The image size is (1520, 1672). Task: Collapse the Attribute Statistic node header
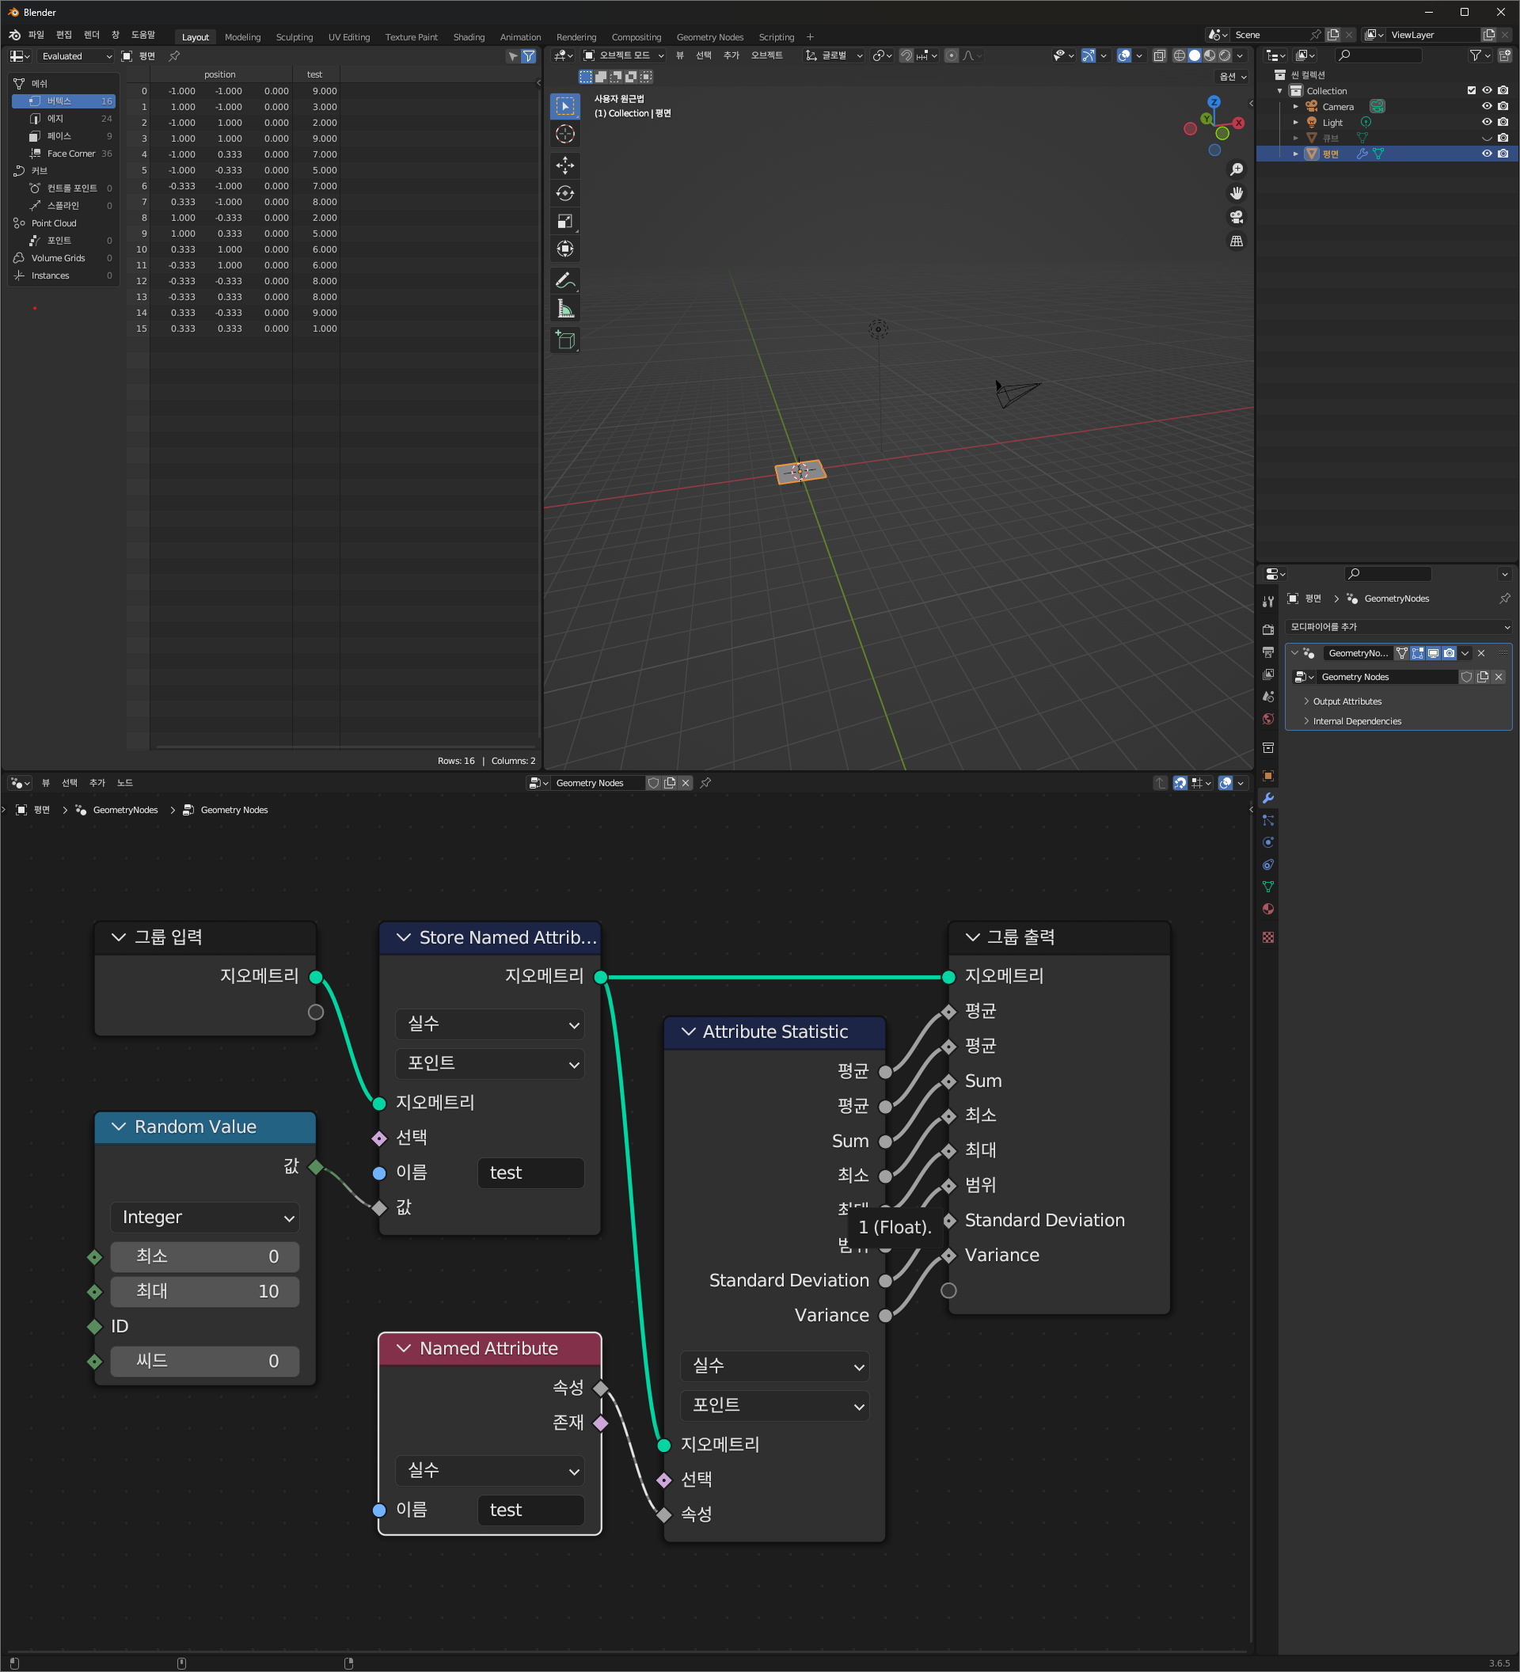click(687, 1031)
